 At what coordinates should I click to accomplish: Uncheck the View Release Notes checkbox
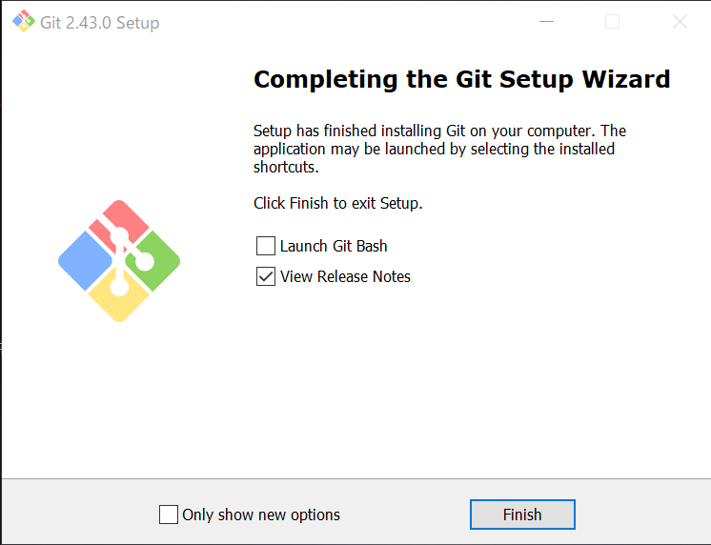pyautogui.click(x=266, y=276)
